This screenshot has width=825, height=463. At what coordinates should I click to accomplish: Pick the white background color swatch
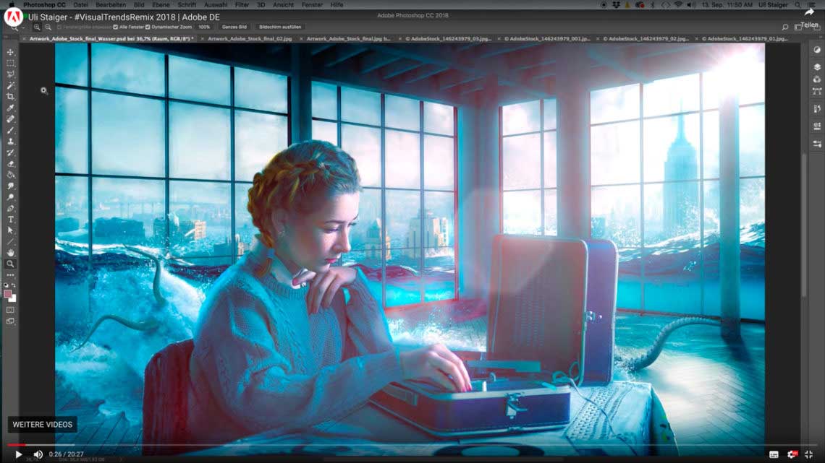[x=12, y=299]
